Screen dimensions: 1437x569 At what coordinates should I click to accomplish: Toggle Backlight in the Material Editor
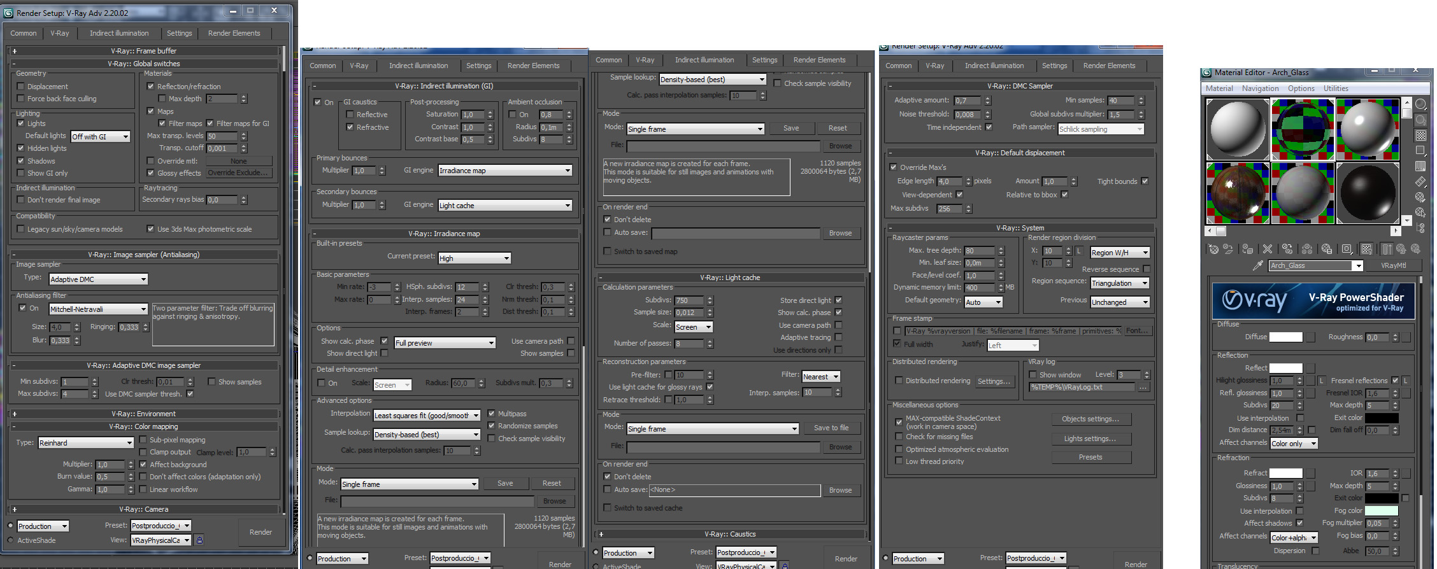pyautogui.click(x=1420, y=120)
